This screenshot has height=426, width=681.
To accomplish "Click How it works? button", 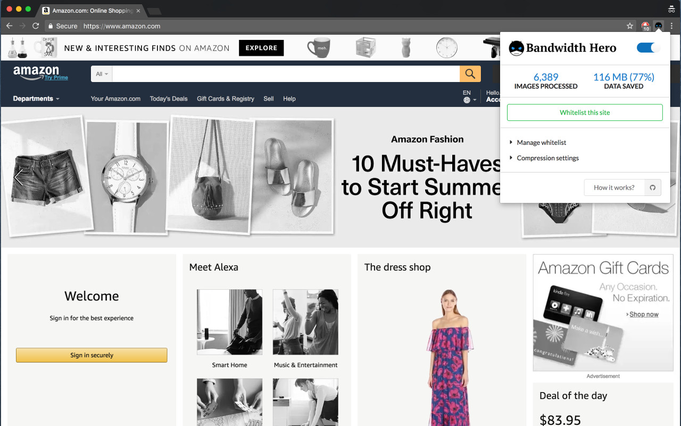I will 614,187.
